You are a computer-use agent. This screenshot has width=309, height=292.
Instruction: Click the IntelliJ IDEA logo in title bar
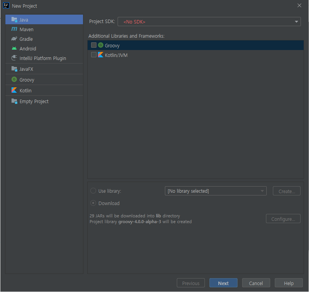6,5
